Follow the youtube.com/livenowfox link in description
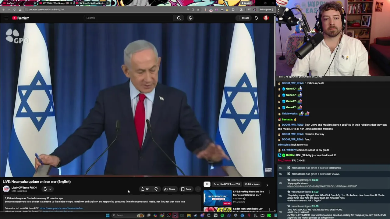The height and width of the screenshot is (219, 390). coord(61,208)
